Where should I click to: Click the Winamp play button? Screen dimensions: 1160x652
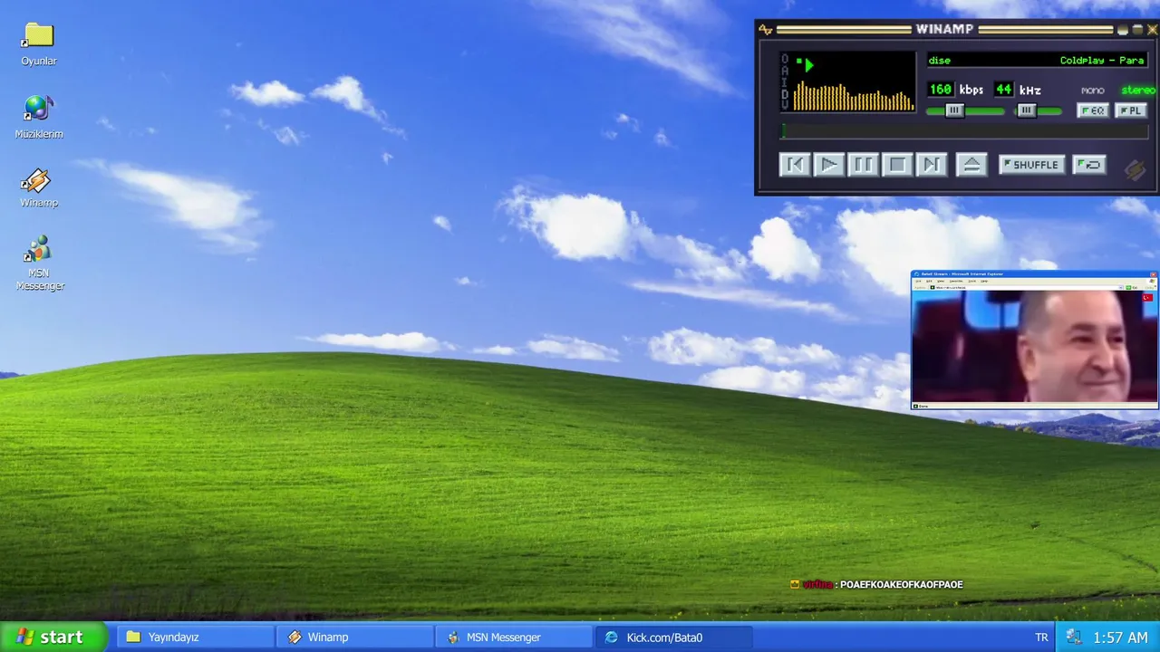[x=828, y=165]
